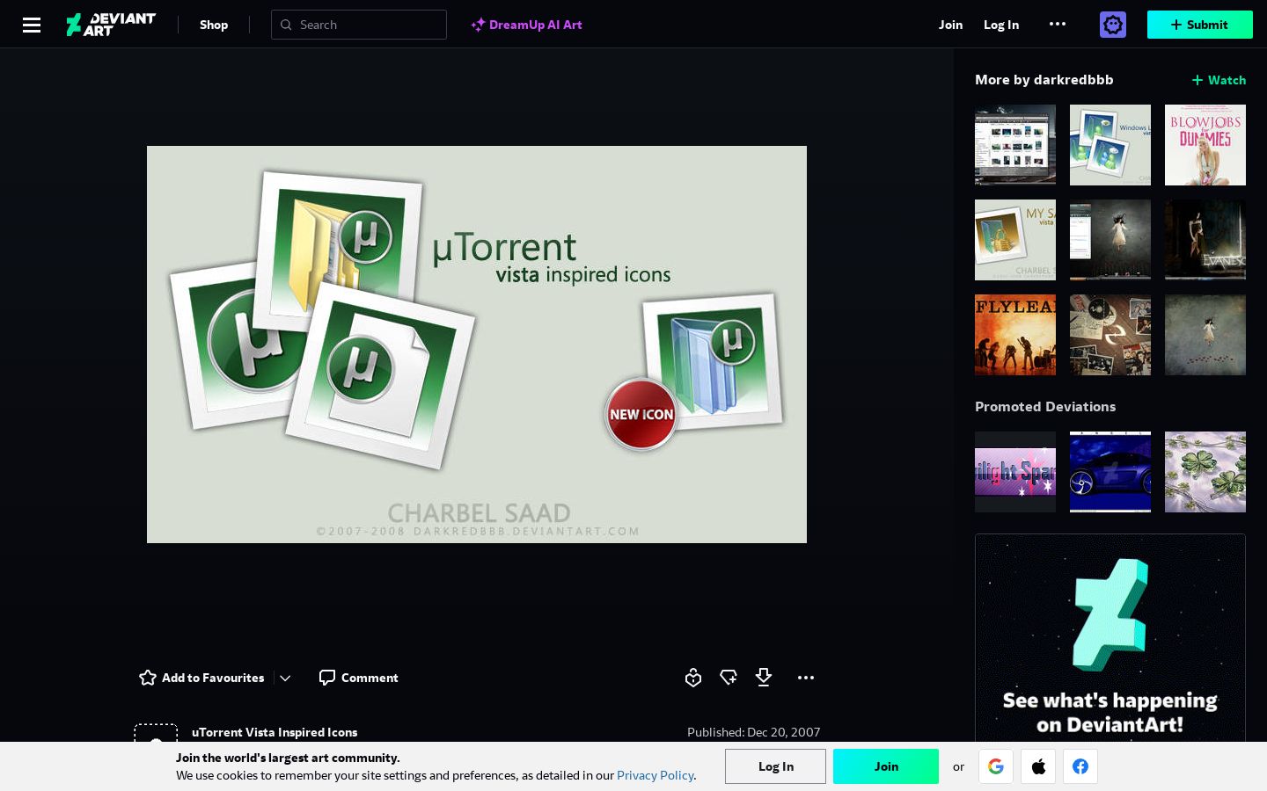Viewport: 1267px width, 791px height.
Task: Click the See what's happening on DeviantArt banner
Action: click(1110, 638)
